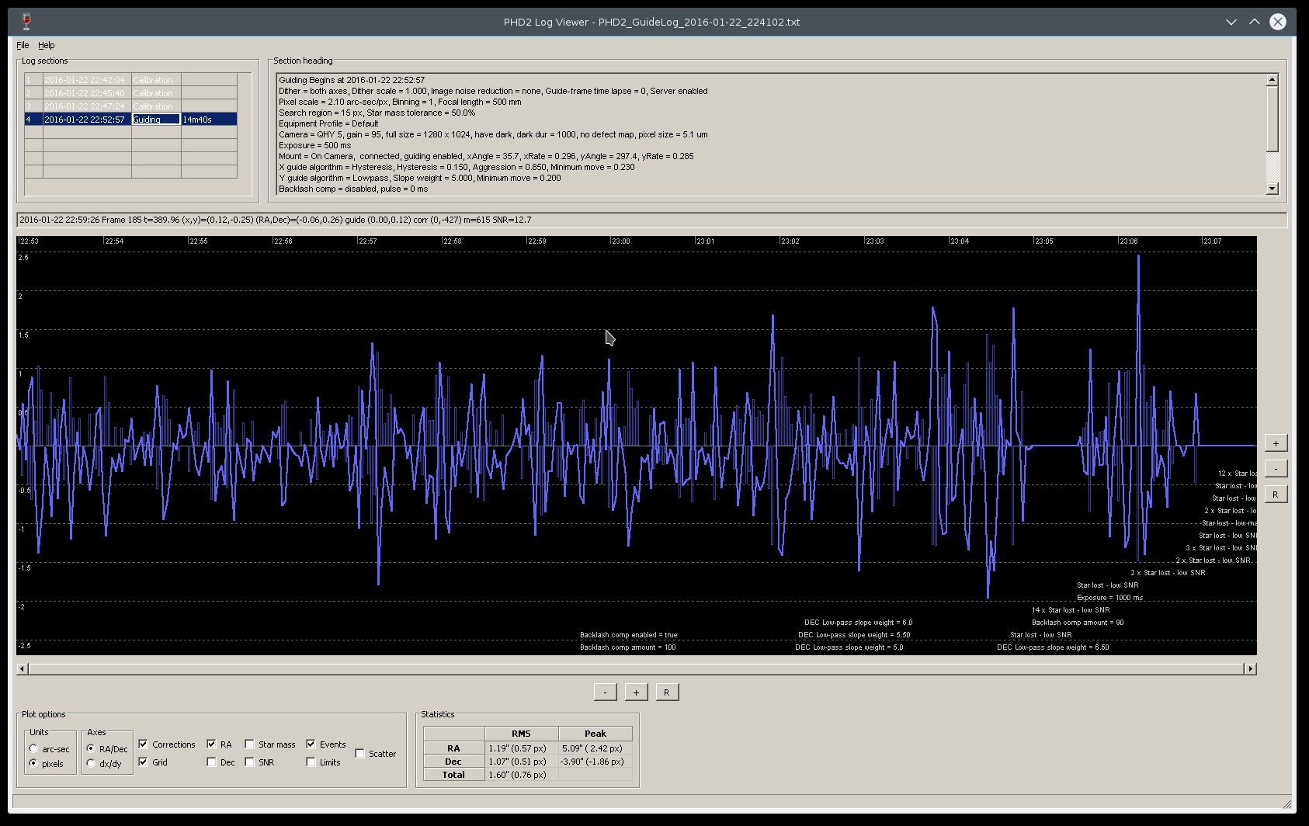Image resolution: width=1309 pixels, height=826 pixels.
Task: Select log section 1 Calibration 22:42:04
Action: (131, 80)
